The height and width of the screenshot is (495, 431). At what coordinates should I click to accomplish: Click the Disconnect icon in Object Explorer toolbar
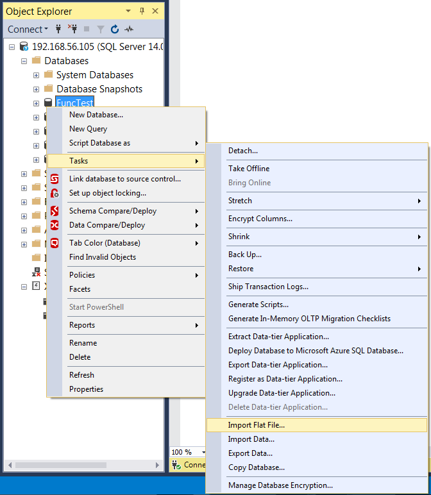[x=72, y=29]
